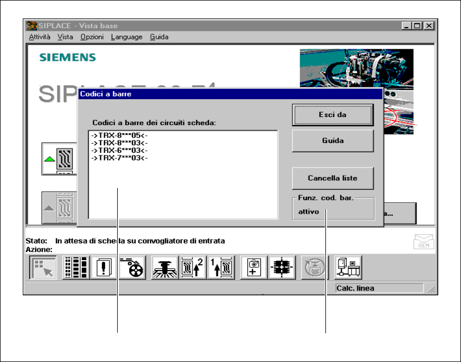The image size is (461, 362).
Task: Open the line computer station icon
Action: [348, 267]
